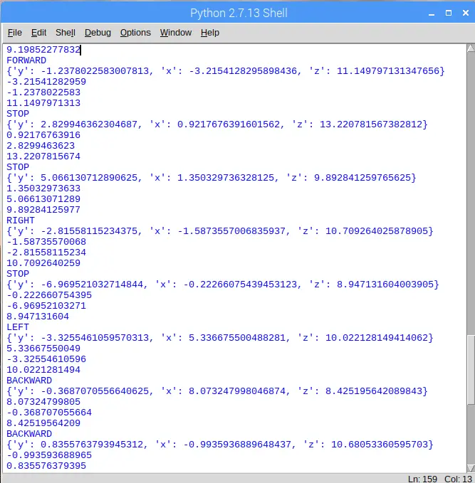Maximize the Python Shell window

[449, 13]
